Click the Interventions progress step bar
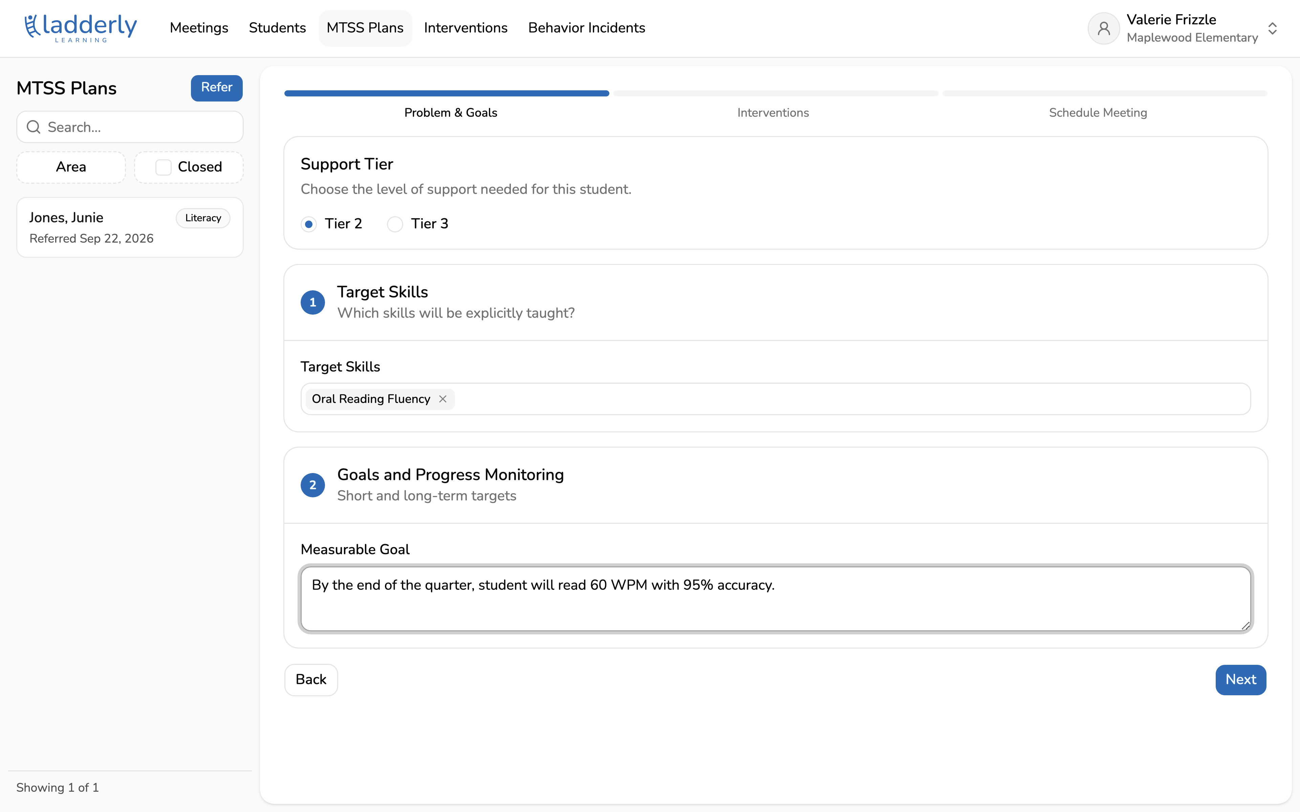 [x=776, y=93]
